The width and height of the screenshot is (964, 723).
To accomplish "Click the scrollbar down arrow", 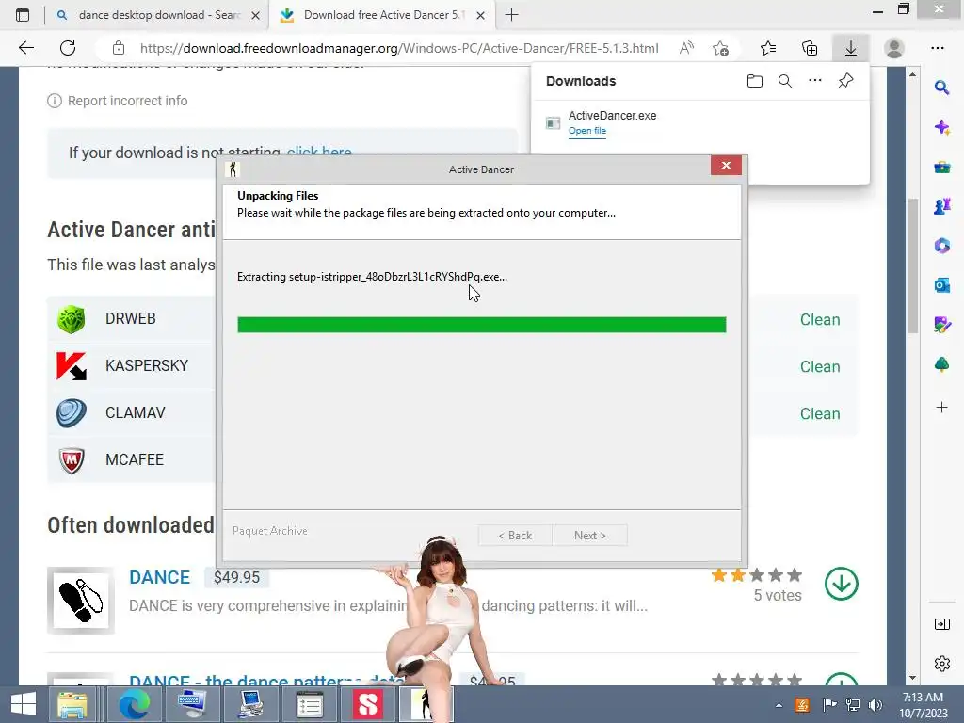I will click(x=912, y=677).
